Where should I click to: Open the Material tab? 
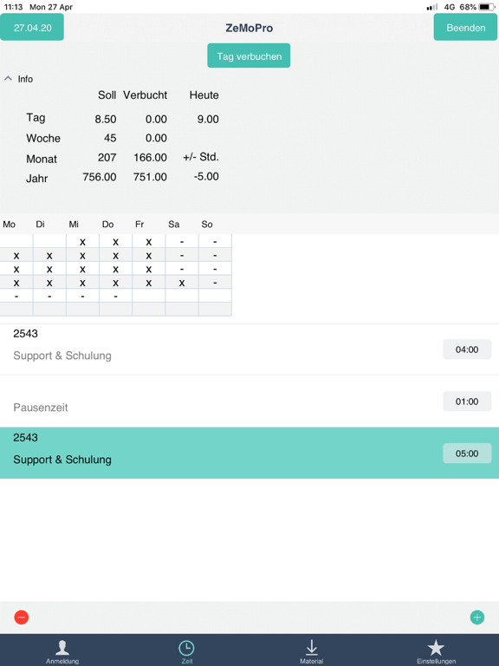(312, 651)
